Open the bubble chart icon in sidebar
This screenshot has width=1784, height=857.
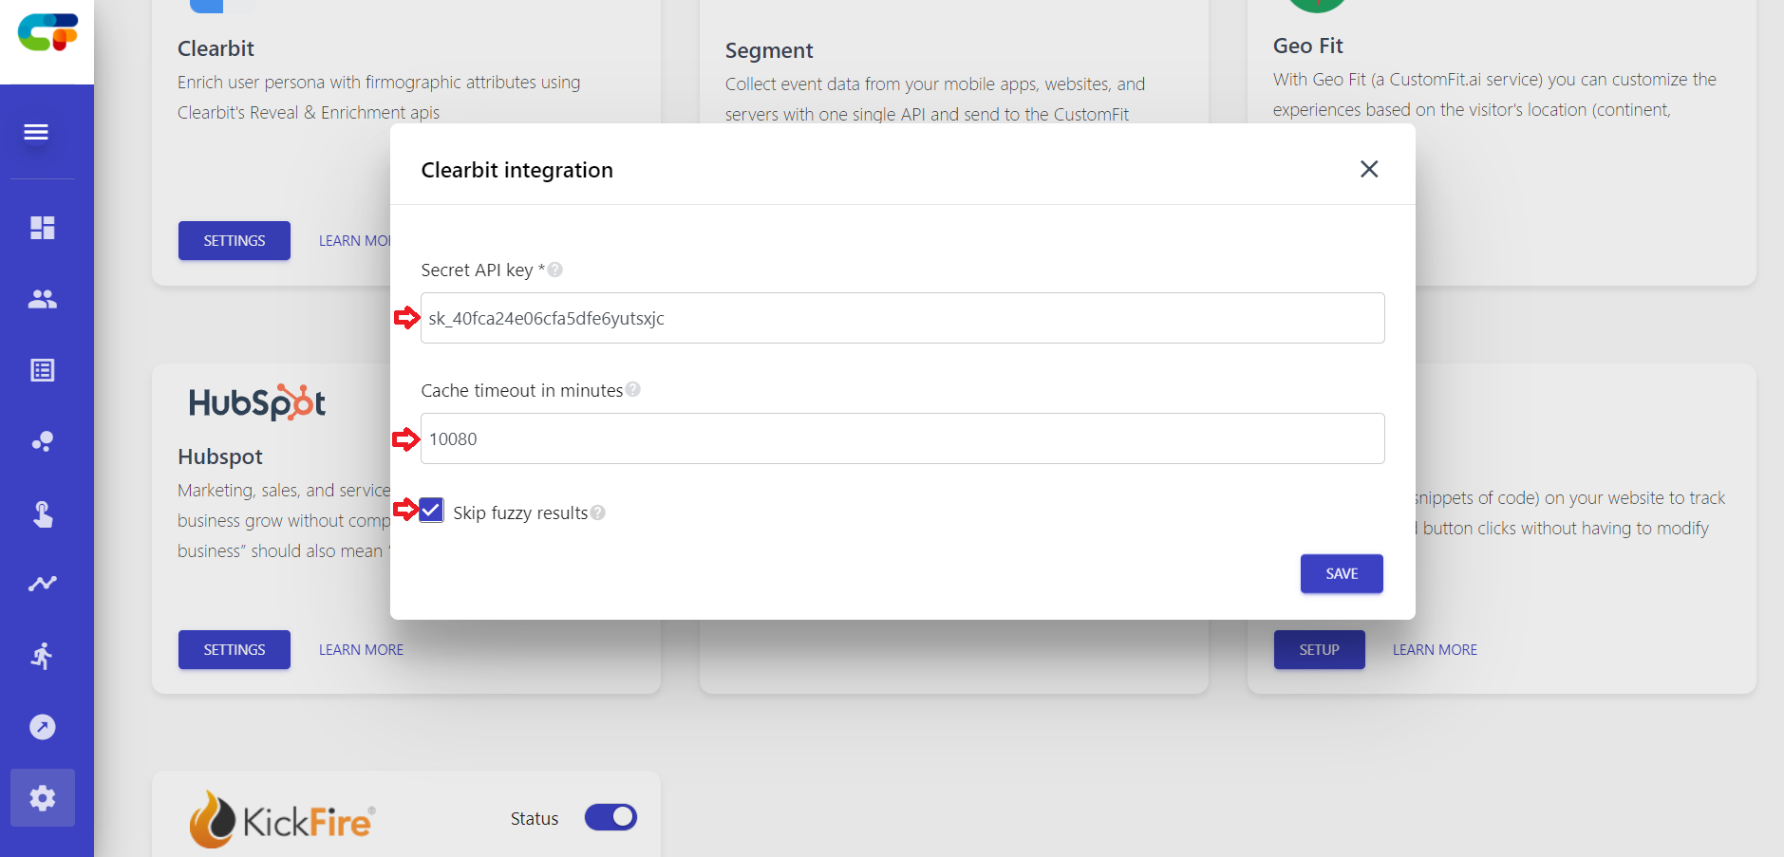[43, 441]
